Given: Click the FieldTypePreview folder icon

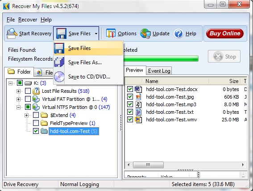Looking at the screenshot, I should pos(44,123).
